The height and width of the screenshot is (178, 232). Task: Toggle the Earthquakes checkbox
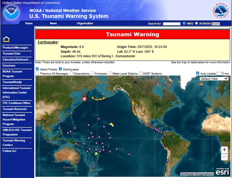[60, 69]
